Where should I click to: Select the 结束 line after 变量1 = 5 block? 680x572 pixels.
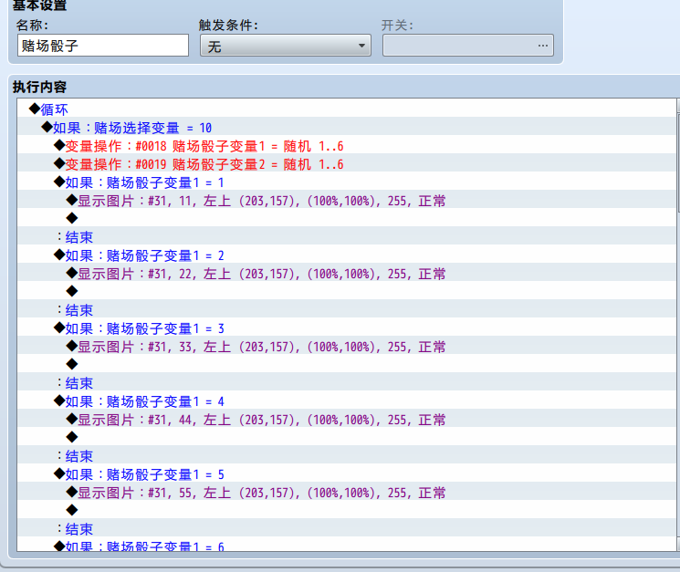coord(347,528)
